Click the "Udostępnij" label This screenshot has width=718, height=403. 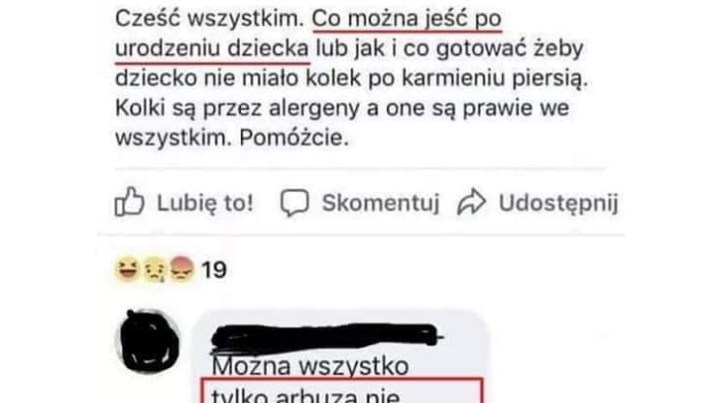click(558, 203)
